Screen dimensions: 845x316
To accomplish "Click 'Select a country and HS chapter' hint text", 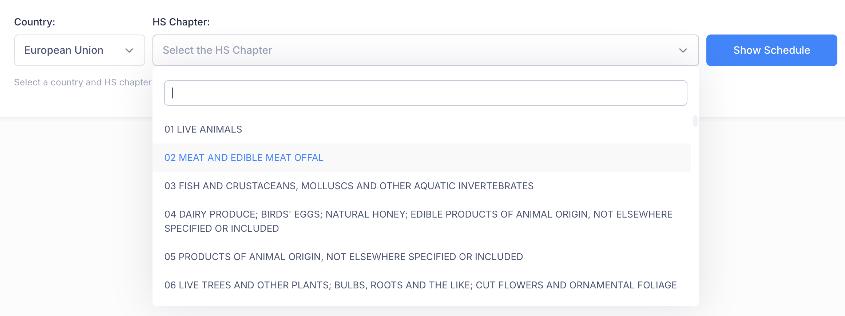I will pos(83,82).
